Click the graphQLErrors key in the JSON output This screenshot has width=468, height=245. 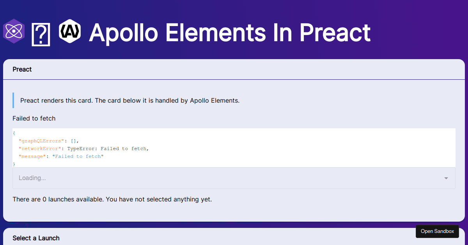pos(41,140)
